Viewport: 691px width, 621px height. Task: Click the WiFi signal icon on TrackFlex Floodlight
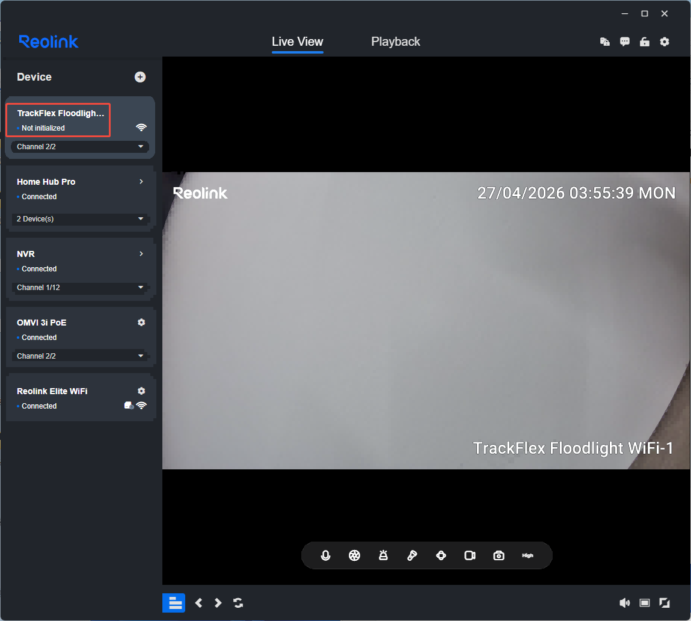click(x=141, y=128)
